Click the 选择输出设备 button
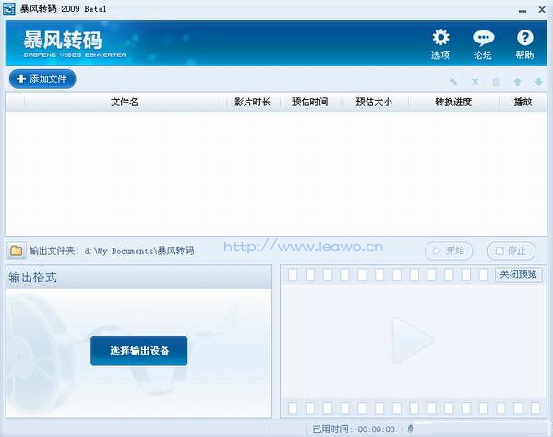Screen dimensions: 553x437 139,350
